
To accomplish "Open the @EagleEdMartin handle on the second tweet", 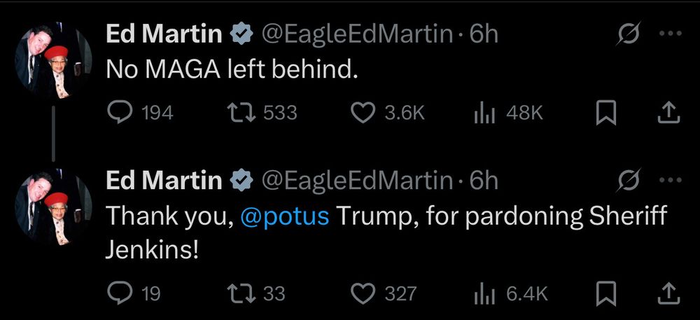I will [x=357, y=181].
